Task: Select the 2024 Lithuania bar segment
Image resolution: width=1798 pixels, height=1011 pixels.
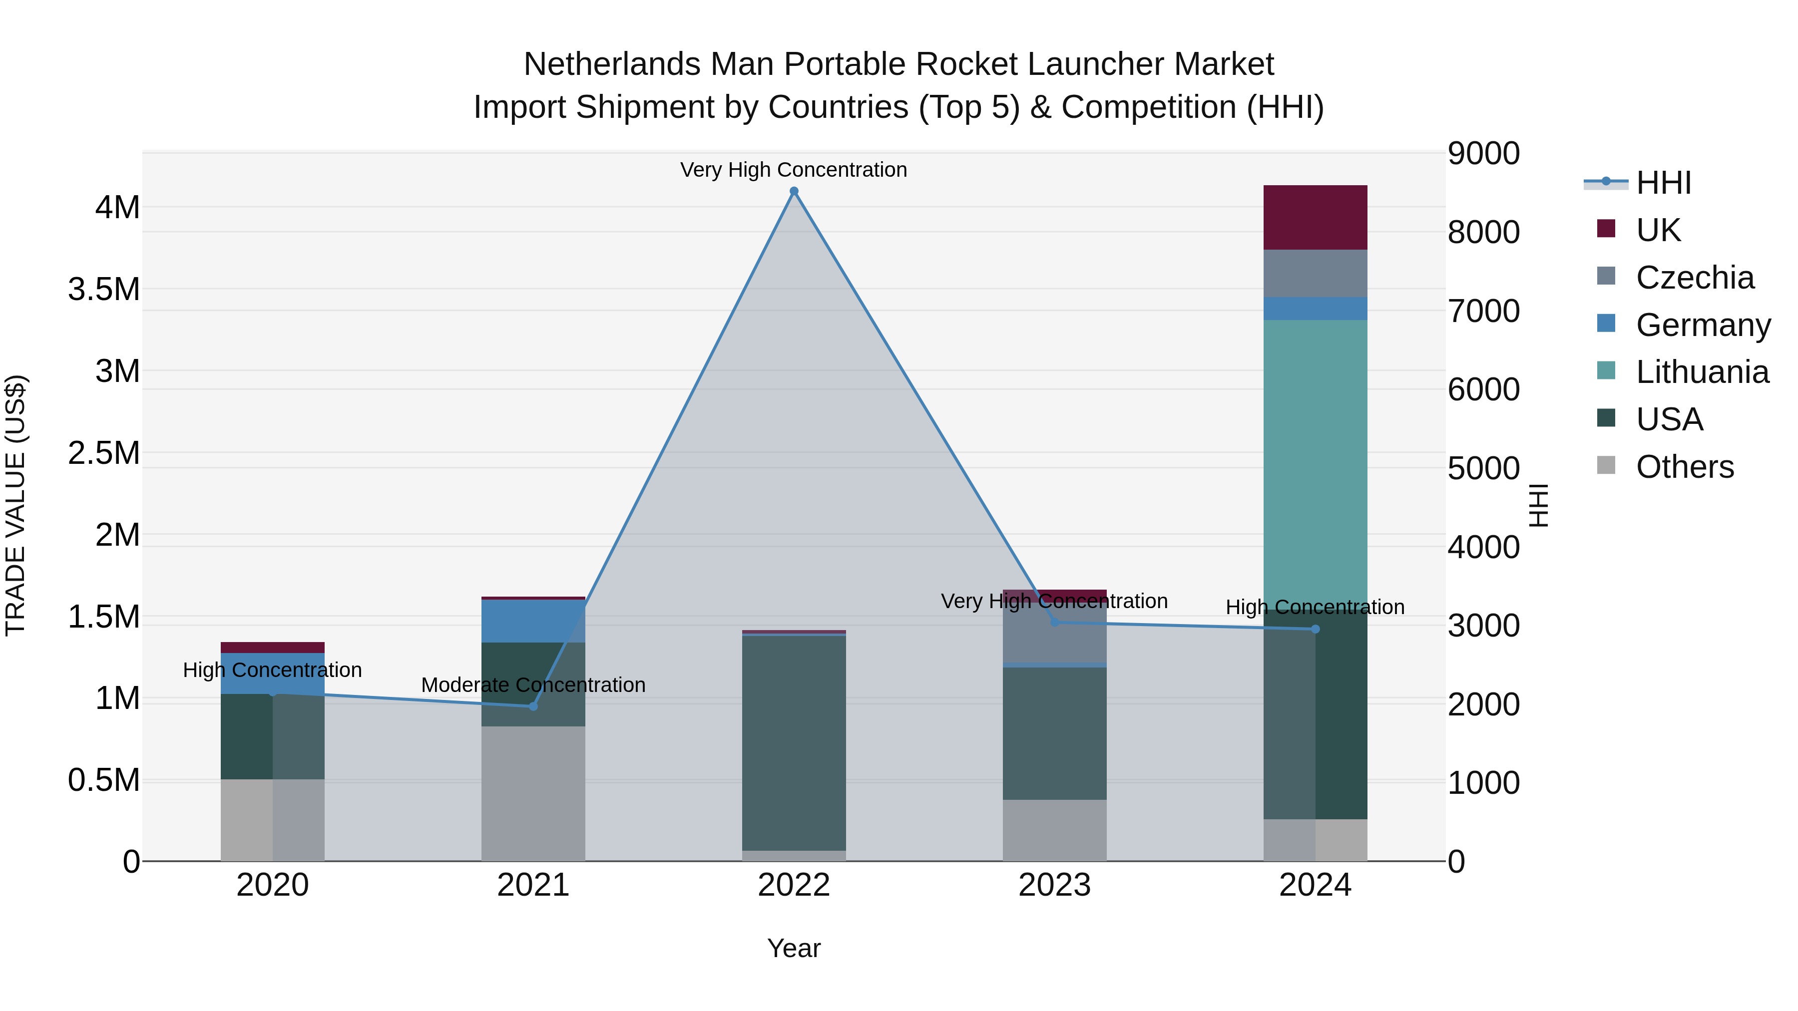Action: 1315,465
